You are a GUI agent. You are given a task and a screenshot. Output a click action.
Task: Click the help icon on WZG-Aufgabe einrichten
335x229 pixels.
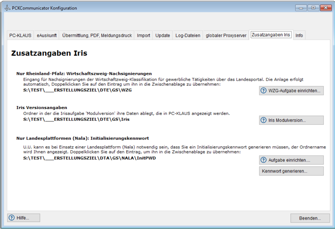pyautogui.click(x=264, y=91)
